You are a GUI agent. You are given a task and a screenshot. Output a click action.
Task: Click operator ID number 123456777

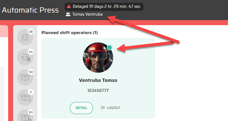(98, 91)
